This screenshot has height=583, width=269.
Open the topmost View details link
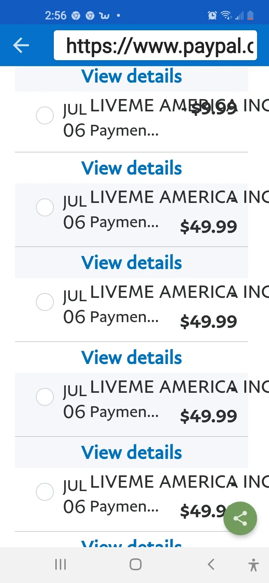click(x=132, y=76)
